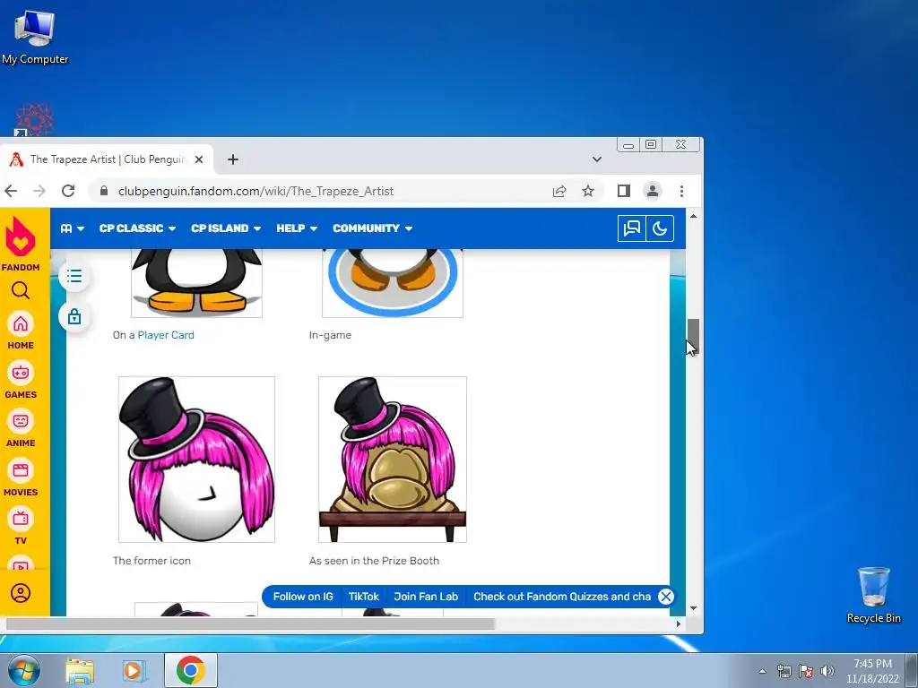This screenshot has width=918, height=688.
Task: Click Chrome forward arrow
Action: click(39, 191)
